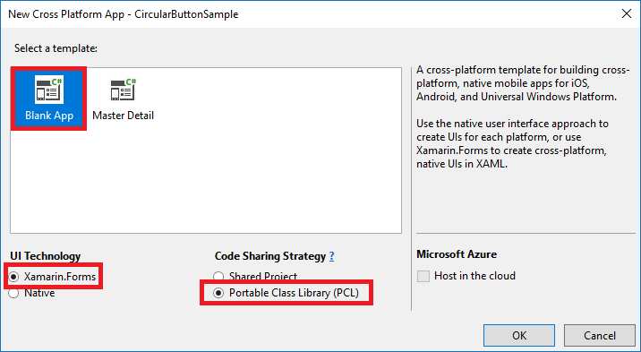Open the Code Sharing Strategy help link
The height and width of the screenshot is (352, 641).
click(x=331, y=256)
